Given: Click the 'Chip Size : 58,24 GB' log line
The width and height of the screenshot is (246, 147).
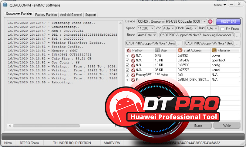Looking at the screenshot, I should pos(50,59).
